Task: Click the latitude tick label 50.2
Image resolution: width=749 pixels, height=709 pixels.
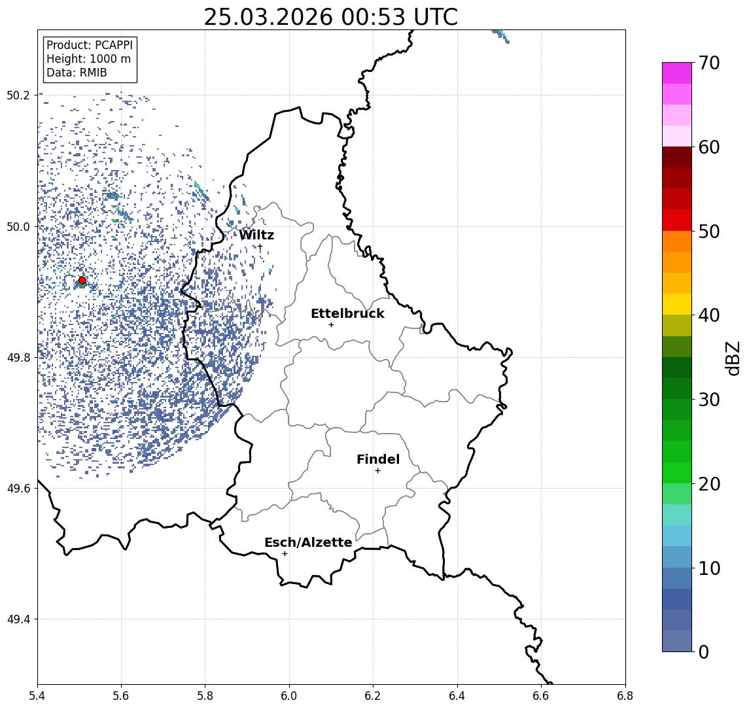Action: 18,95
